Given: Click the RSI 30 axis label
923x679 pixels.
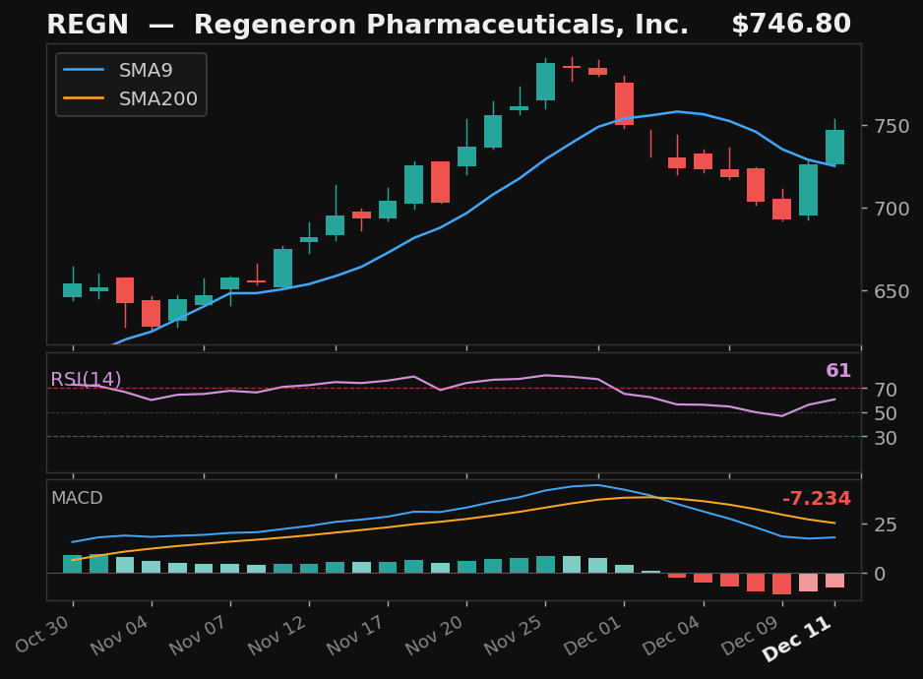Looking at the screenshot, I should [886, 438].
